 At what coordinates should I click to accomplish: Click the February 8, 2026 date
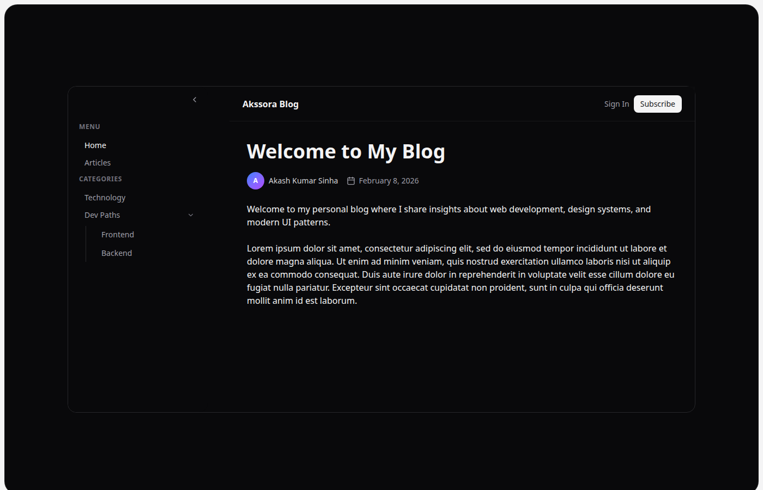pos(389,181)
